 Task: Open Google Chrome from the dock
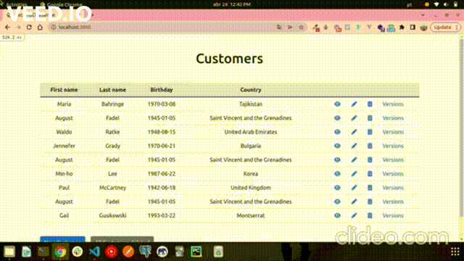pos(60,252)
